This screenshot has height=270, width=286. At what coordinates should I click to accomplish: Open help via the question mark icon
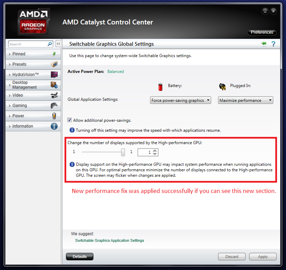273,44
